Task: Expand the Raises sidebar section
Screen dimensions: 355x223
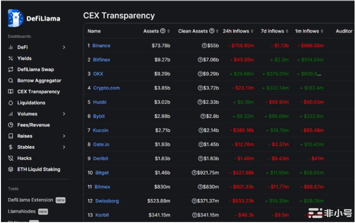Action: 64,136
